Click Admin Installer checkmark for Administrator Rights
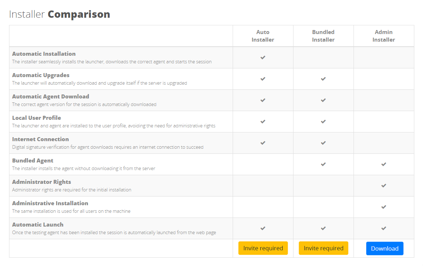 pos(384,186)
